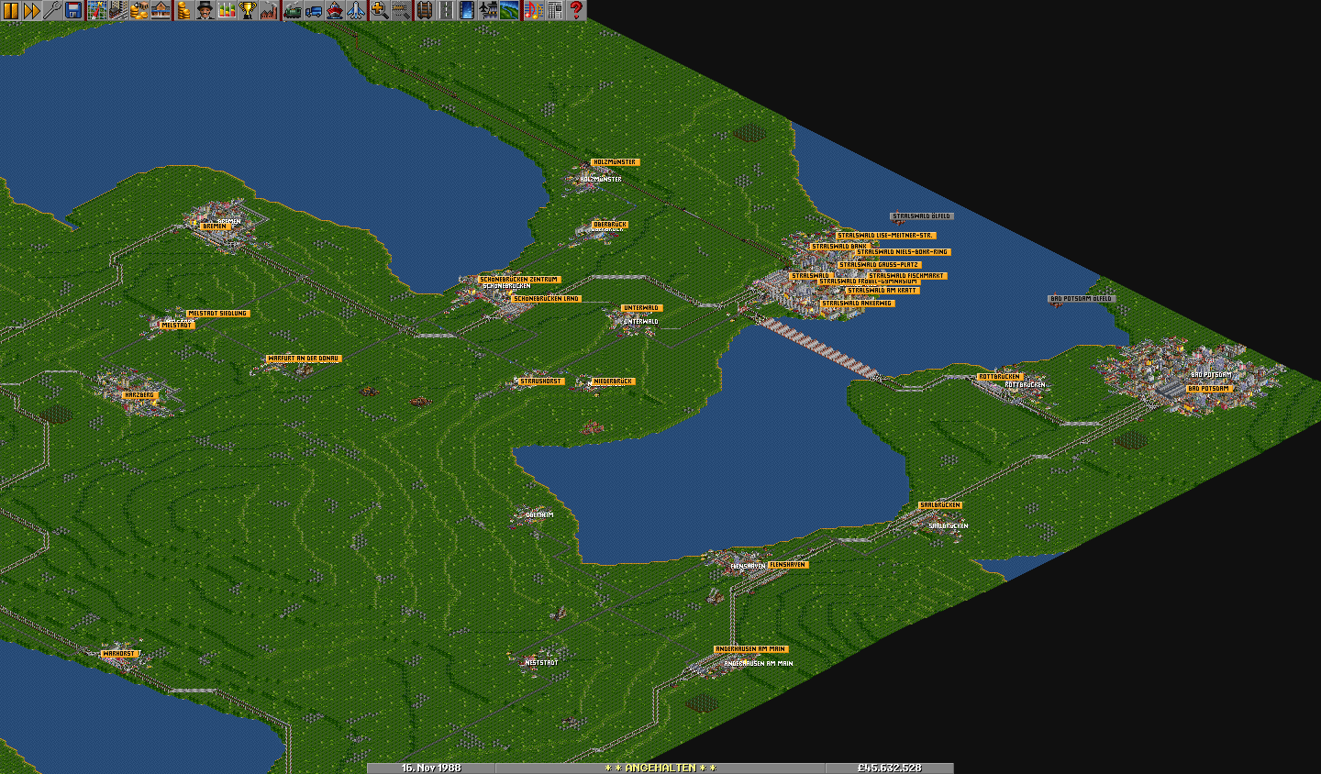Open the company station list
The width and height of the screenshot is (1321, 774).
pyautogui.click(x=161, y=10)
